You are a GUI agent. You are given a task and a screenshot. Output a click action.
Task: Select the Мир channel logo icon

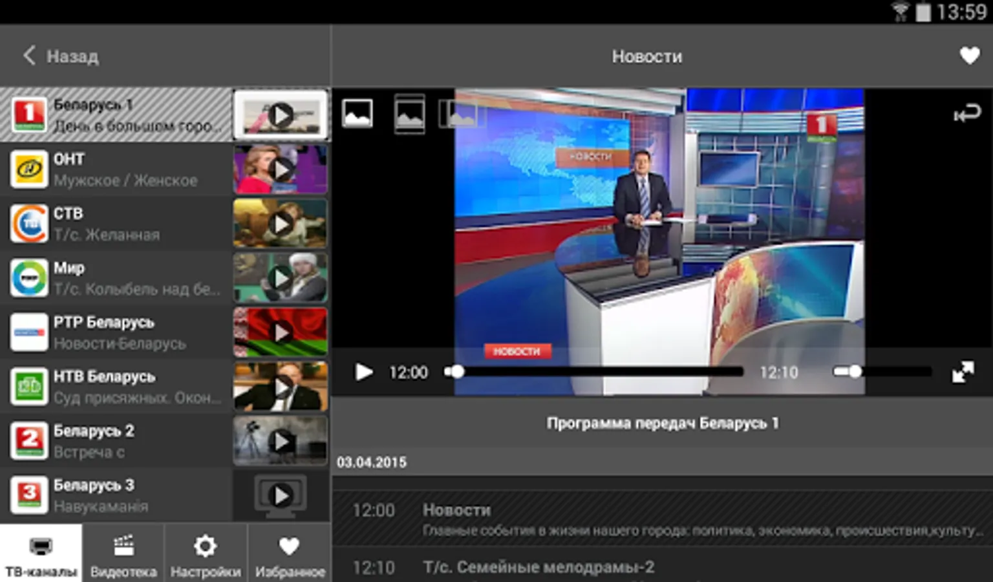(29, 278)
